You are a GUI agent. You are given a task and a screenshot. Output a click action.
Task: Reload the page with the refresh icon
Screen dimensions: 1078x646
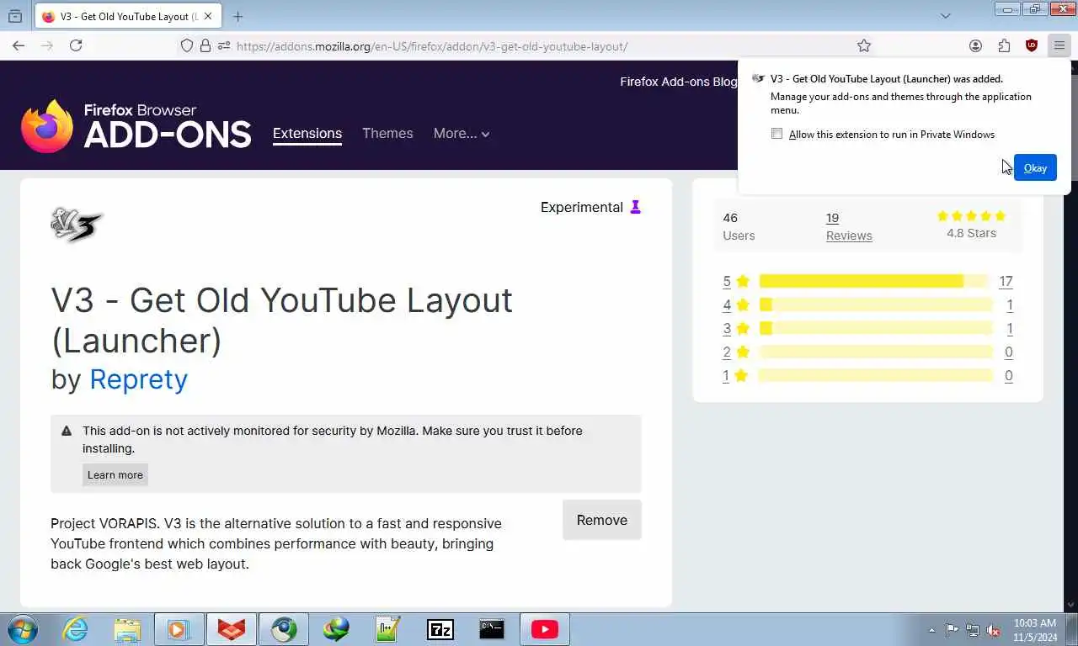tap(76, 45)
